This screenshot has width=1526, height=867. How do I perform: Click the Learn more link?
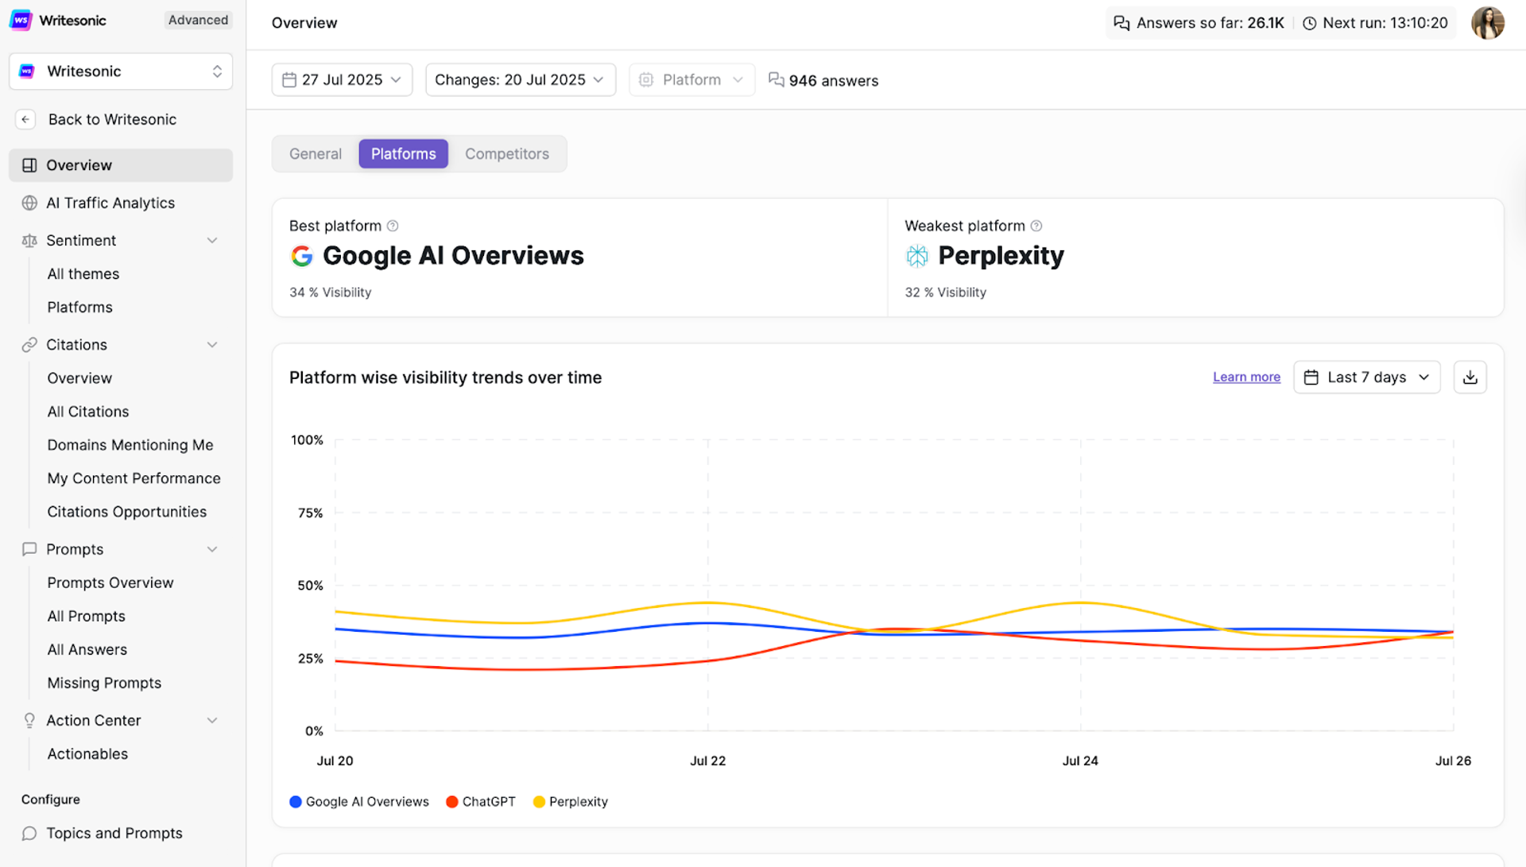(1246, 377)
